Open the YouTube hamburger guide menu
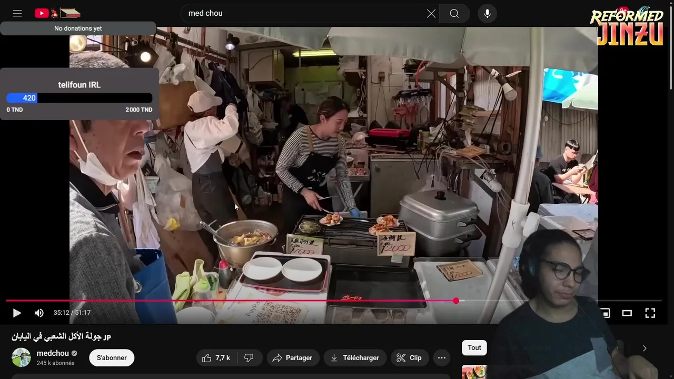674x379 pixels. pyautogui.click(x=17, y=13)
